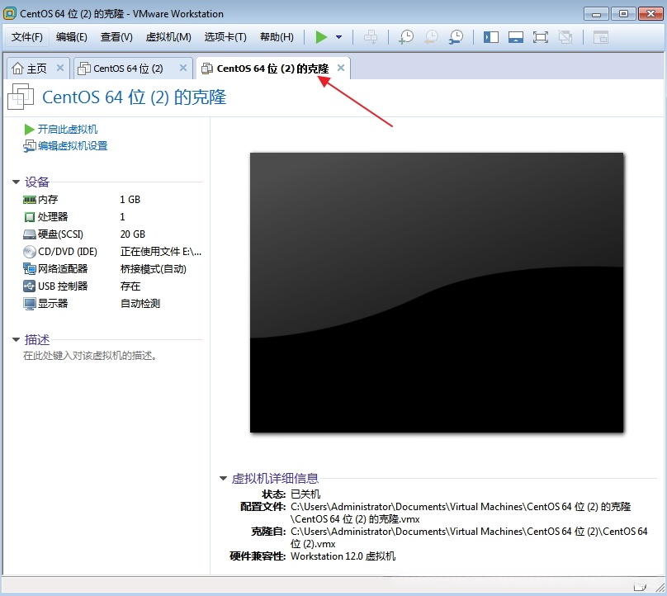Collapse the 设备 section
The width and height of the screenshot is (667, 596).
(x=17, y=182)
